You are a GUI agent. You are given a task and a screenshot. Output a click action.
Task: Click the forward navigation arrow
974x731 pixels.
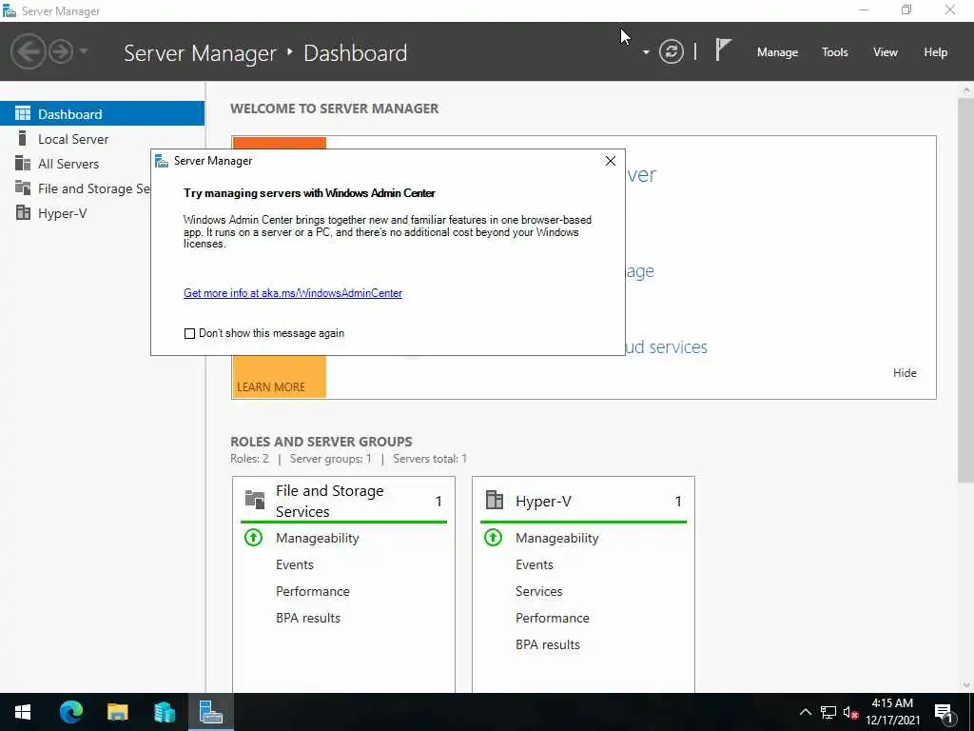[61, 51]
